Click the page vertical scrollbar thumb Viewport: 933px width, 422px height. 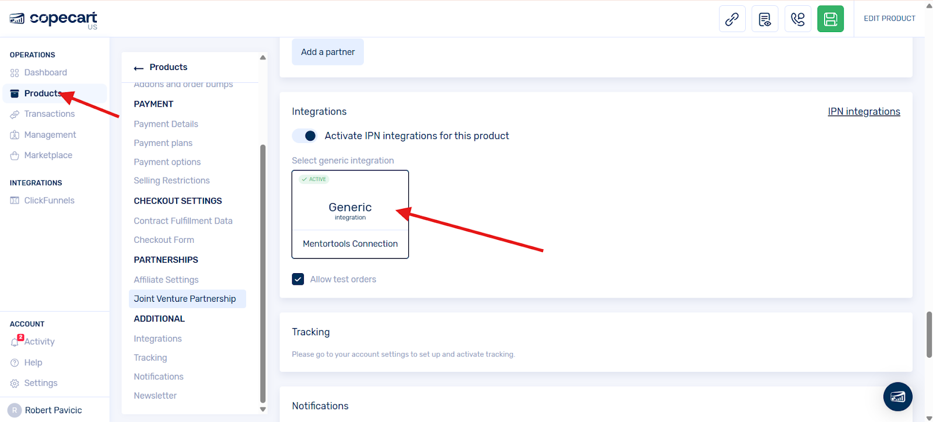coord(929,334)
